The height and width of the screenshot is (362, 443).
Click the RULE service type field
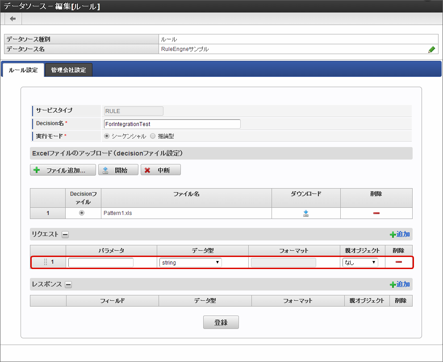pyautogui.click(x=134, y=111)
